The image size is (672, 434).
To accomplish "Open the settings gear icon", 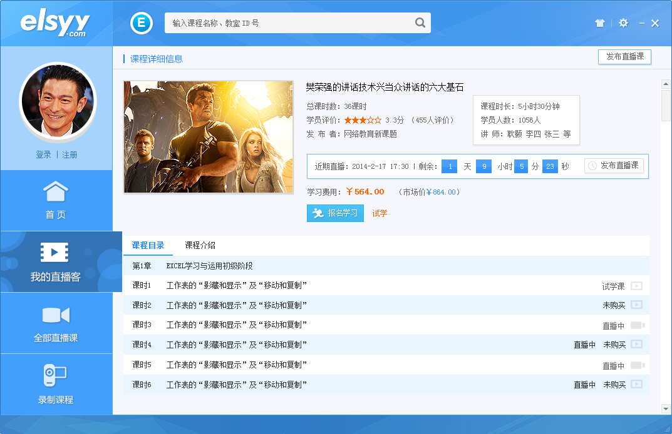I will [624, 23].
